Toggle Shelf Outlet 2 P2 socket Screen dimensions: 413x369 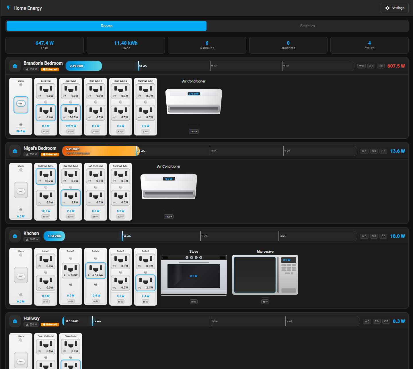pos(121,113)
